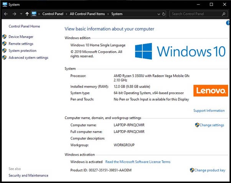231x183 pixels.
Task: Click the computer icon in address bar
Action: 34,14
